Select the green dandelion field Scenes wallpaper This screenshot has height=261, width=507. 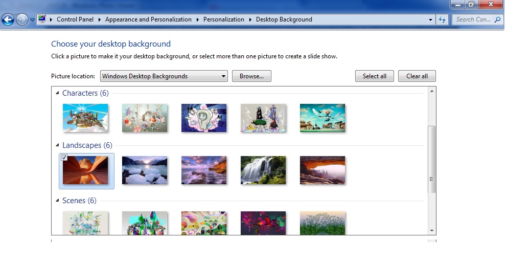(x=322, y=223)
